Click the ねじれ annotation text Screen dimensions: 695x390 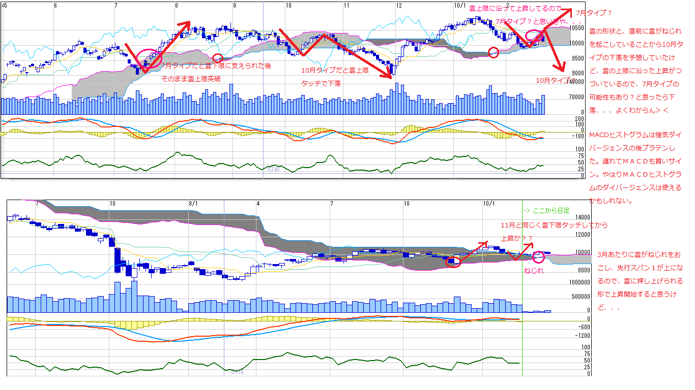534,271
